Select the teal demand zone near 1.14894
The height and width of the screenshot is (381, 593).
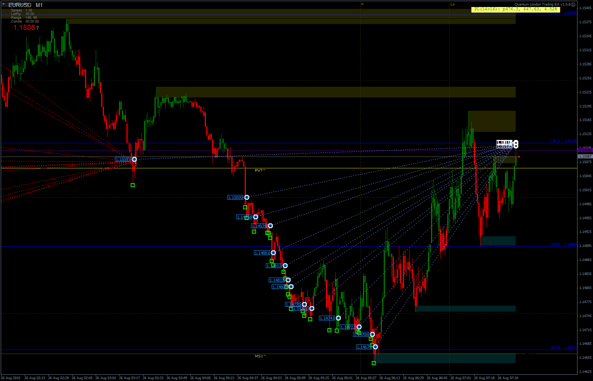click(498, 241)
